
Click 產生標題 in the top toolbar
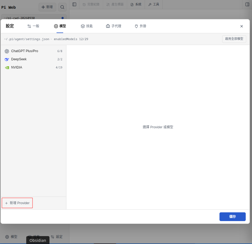[x=115, y=4]
